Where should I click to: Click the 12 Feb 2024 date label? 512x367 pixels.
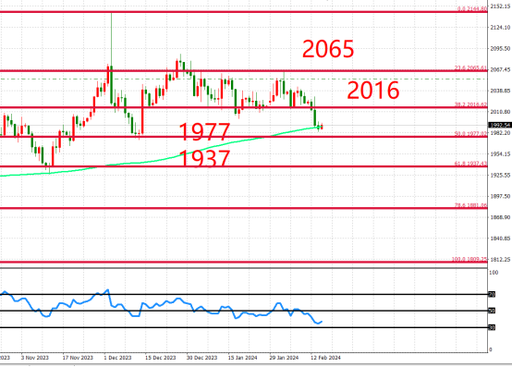pyautogui.click(x=325, y=358)
